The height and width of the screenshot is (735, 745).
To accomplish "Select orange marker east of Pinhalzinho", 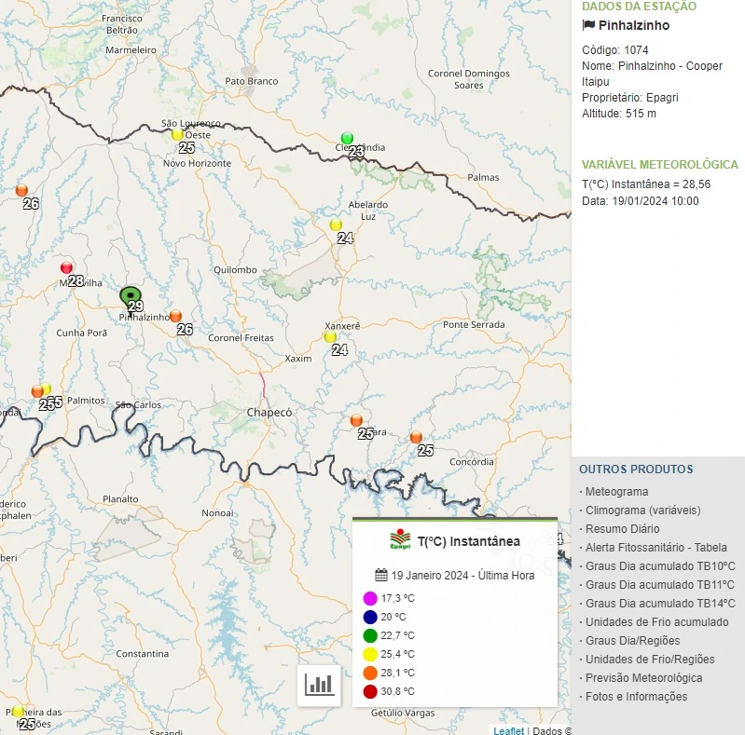I will point(175,316).
